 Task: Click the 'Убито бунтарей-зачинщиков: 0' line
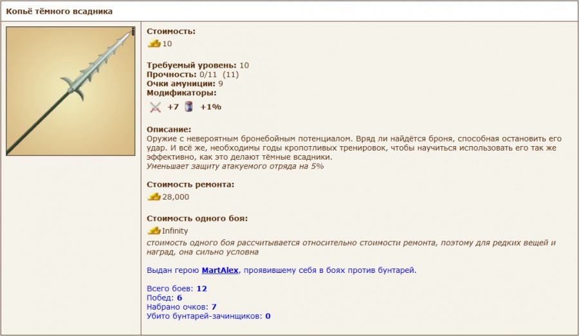(x=208, y=316)
